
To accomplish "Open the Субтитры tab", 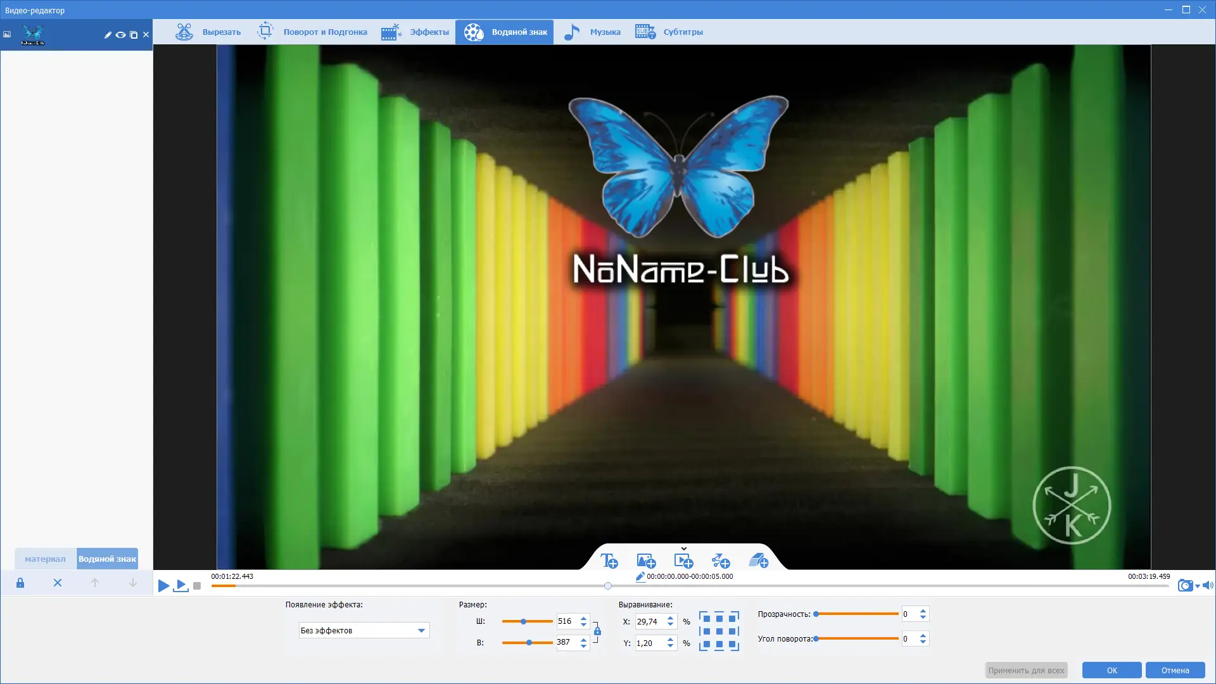I will click(669, 32).
